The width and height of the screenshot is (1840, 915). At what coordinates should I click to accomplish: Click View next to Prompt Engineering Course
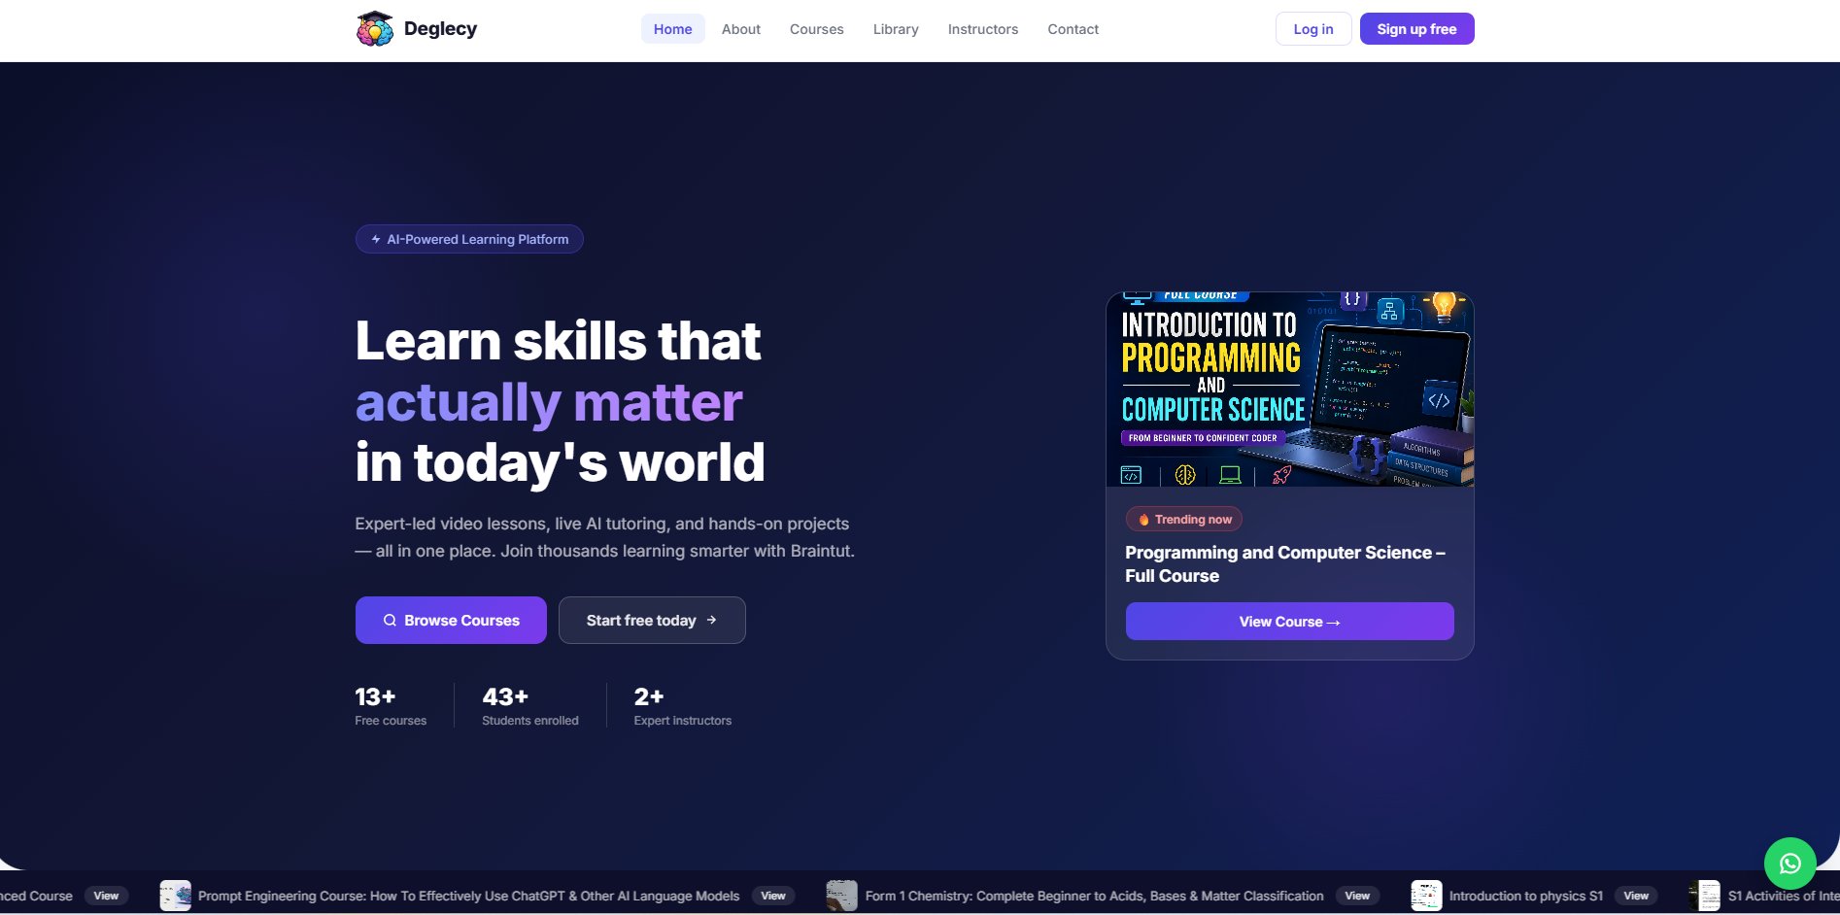773,896
